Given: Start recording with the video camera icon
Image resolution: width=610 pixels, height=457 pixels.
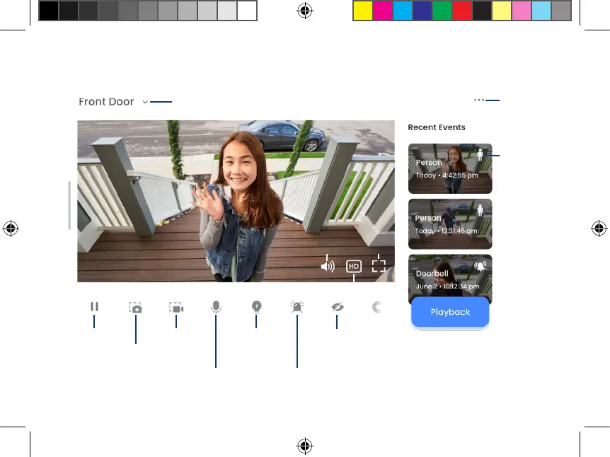Looking at the screenshot, I should pos(176,307).
